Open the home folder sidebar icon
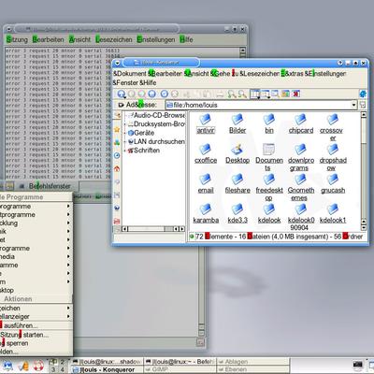The height and width of the screenshot is (374, 374). (117, 168)
